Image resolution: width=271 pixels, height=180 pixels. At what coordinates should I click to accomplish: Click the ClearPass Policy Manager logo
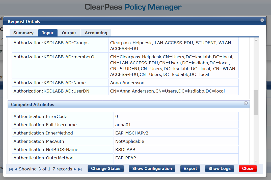click(133, 7)
